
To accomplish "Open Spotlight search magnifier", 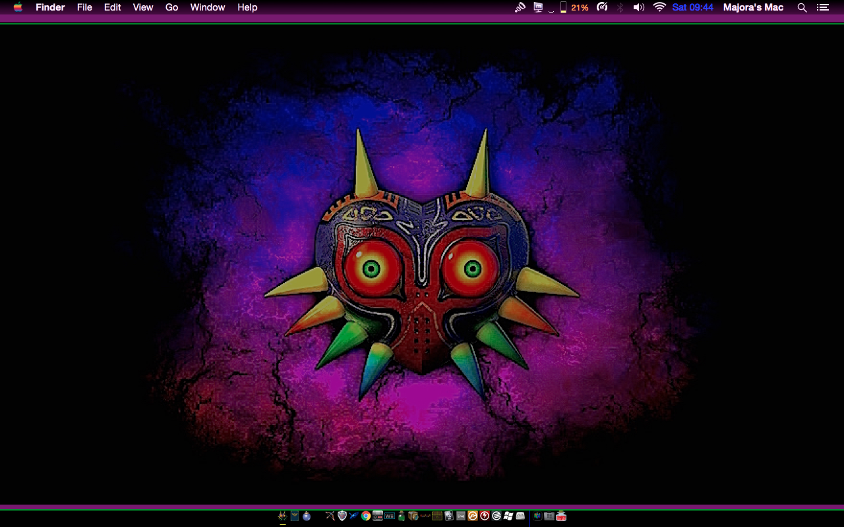I will (802, 7).
